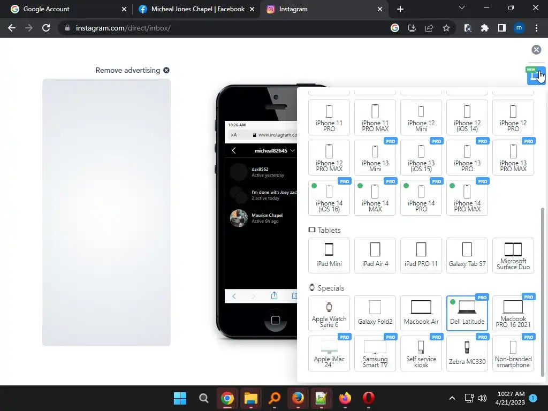This screenshot has width=548, height=411.
Task: Go back to the previous page
Action: [x=12, y=28]
